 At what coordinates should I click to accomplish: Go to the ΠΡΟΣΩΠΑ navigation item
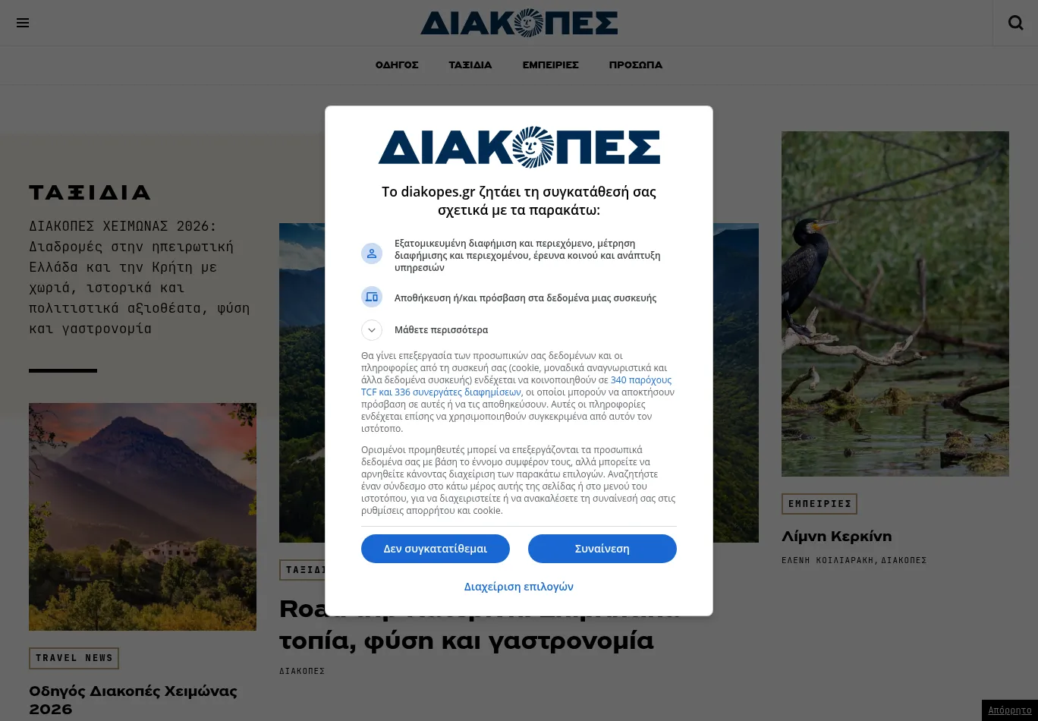point(636,65)
